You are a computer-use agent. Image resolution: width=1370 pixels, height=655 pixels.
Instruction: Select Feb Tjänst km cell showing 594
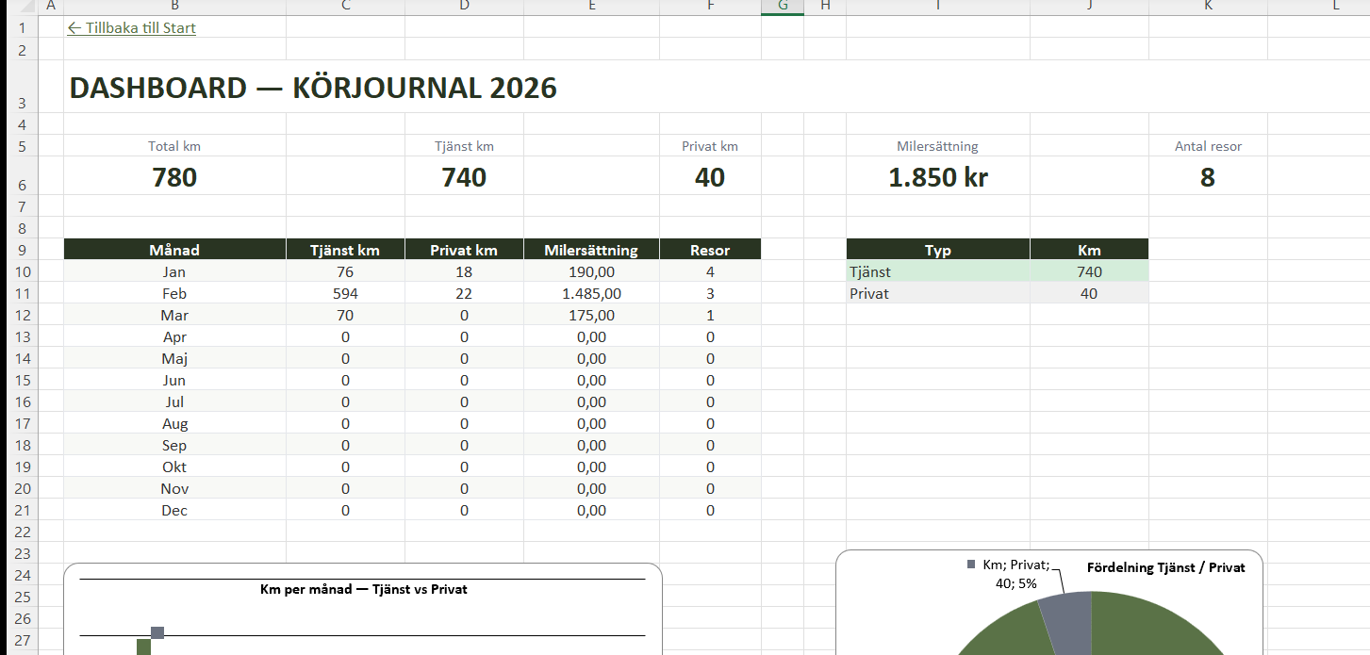pyautogui.click(x=345, y=294)
